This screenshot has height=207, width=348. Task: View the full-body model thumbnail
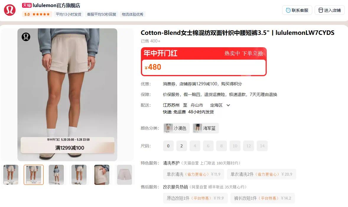point(56,175)
